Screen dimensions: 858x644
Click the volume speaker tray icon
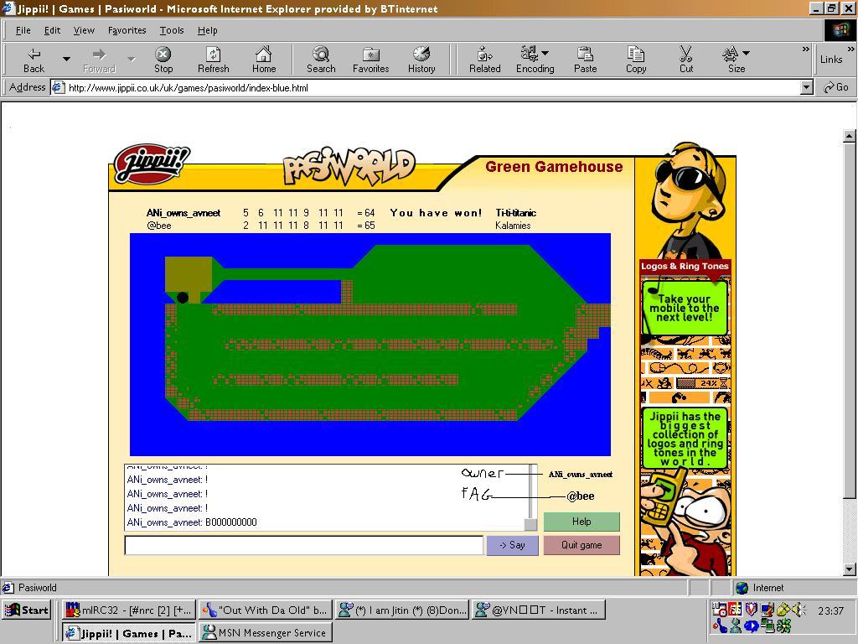(800, 609)
